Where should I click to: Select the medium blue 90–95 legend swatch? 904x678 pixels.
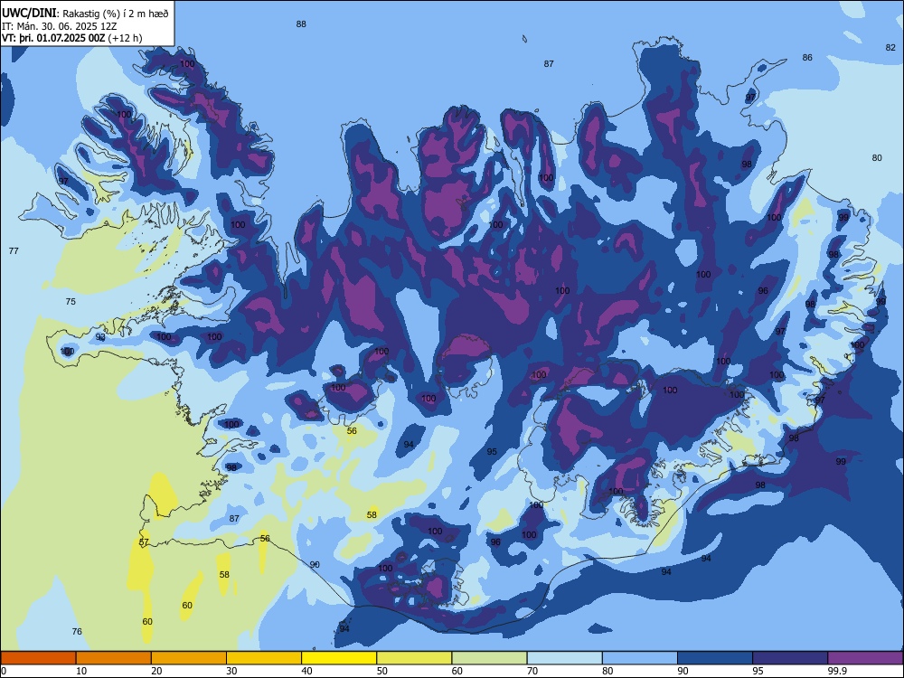[715, 658]
